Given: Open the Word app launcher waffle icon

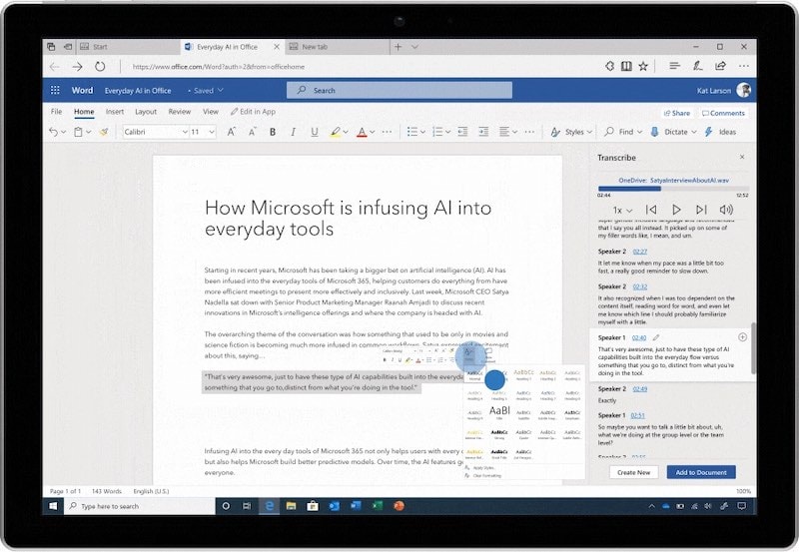Looking at the screenshot, I should [55, 90].
